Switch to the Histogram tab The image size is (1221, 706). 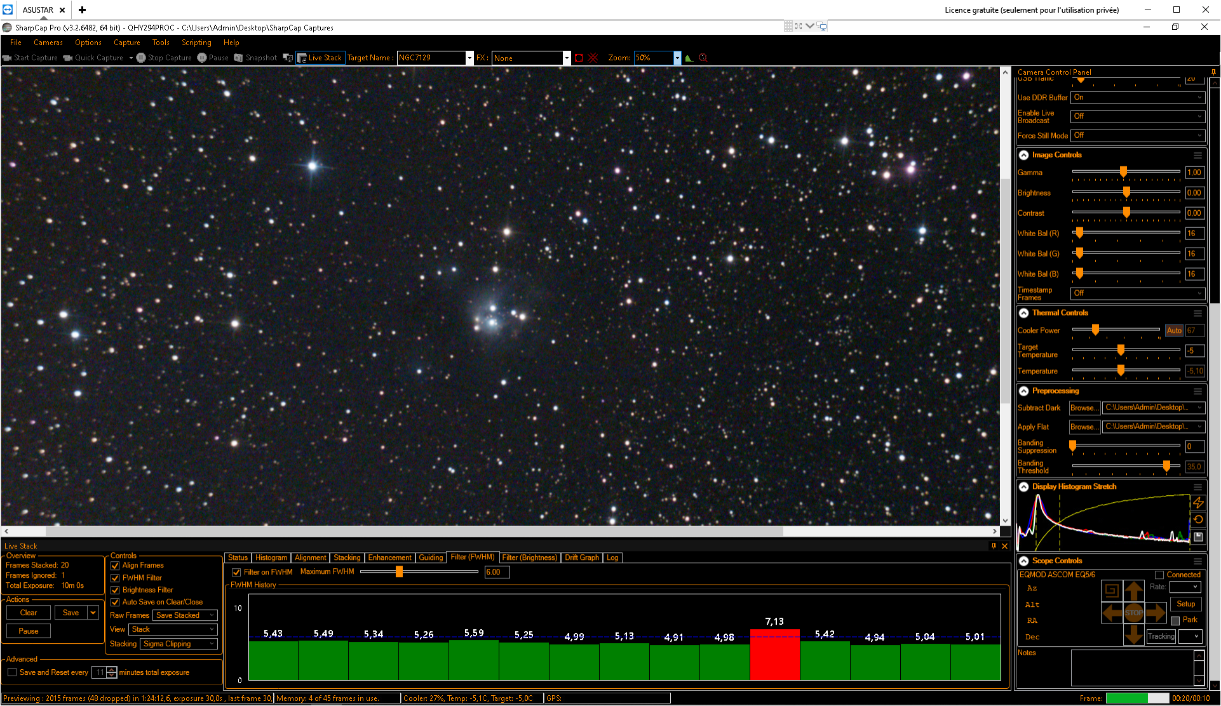click(x=271, y=557)
